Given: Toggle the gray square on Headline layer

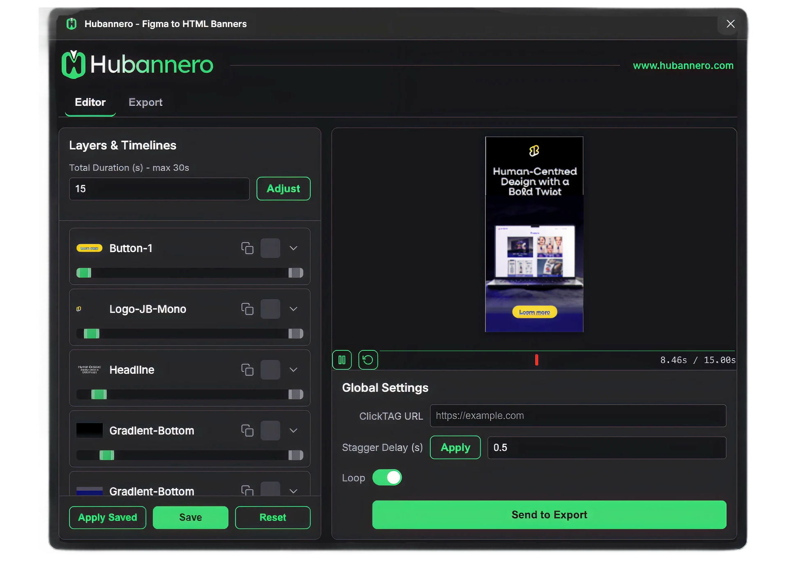Looking at the screenshot, I should click(270, 370).
